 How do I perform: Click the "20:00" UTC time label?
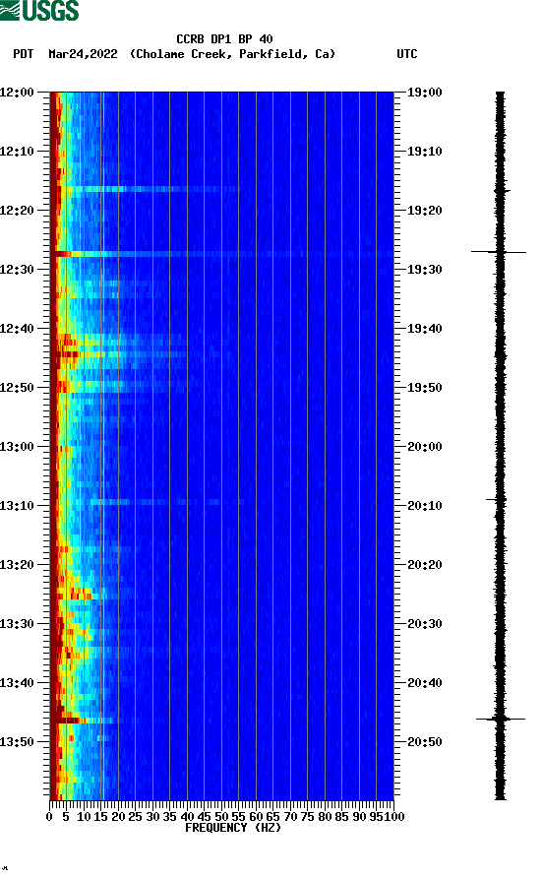[x=424, y=447]
